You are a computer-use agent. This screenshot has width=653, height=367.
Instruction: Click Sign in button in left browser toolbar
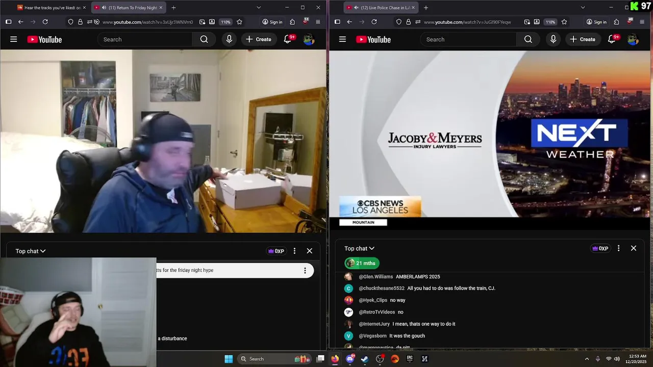[x=272, y=22]
